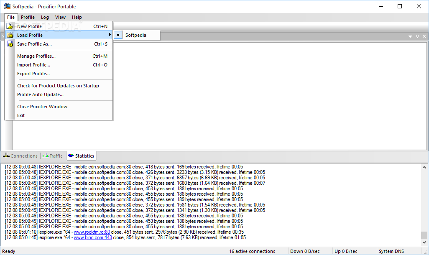Select Export Profile... menu item
The height and width of the screenshot is (255, 429).
[59, 74]
